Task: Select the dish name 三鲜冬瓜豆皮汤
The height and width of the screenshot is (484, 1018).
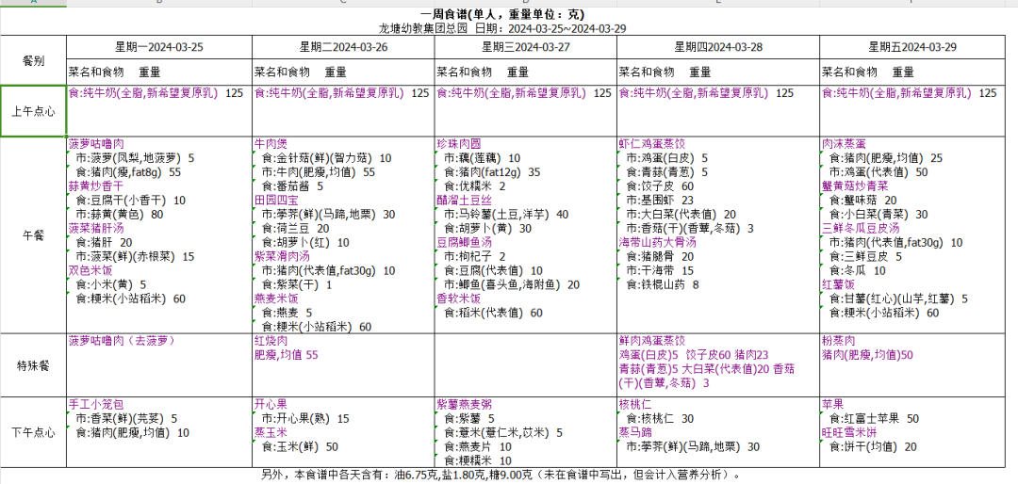Action: pos(861,229)
